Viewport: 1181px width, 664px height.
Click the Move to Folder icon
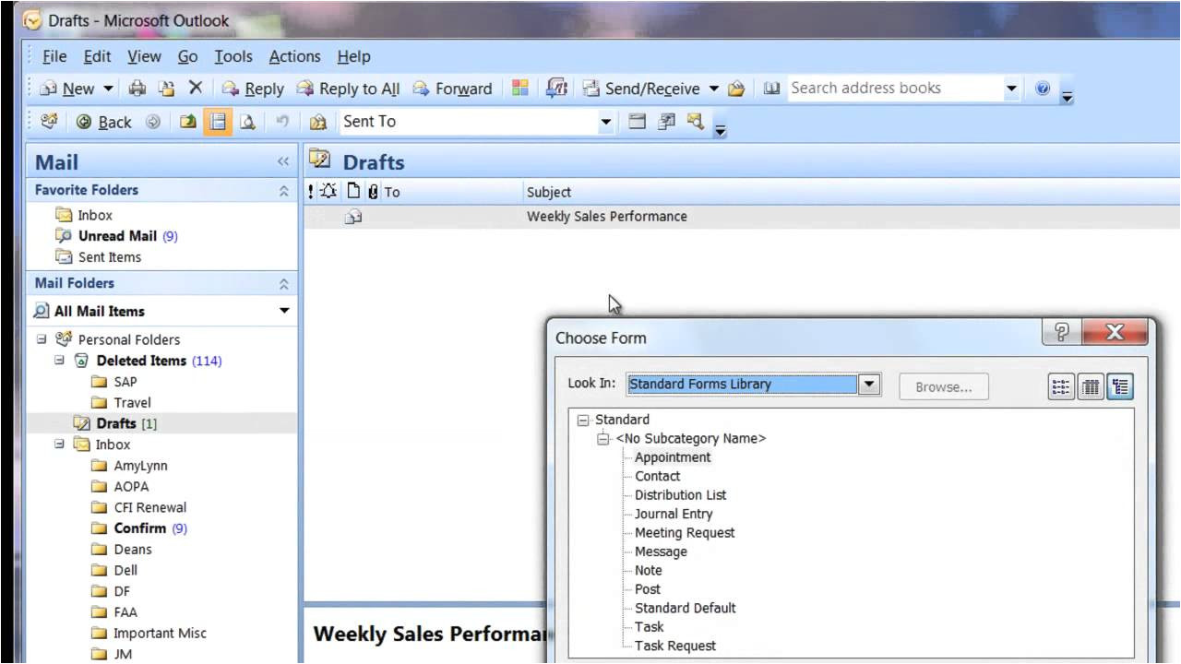166,89
